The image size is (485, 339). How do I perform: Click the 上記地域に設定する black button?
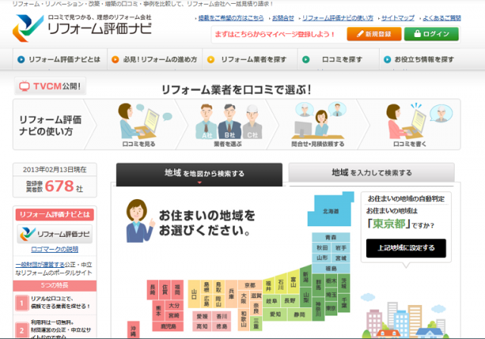tap(402, 247)
